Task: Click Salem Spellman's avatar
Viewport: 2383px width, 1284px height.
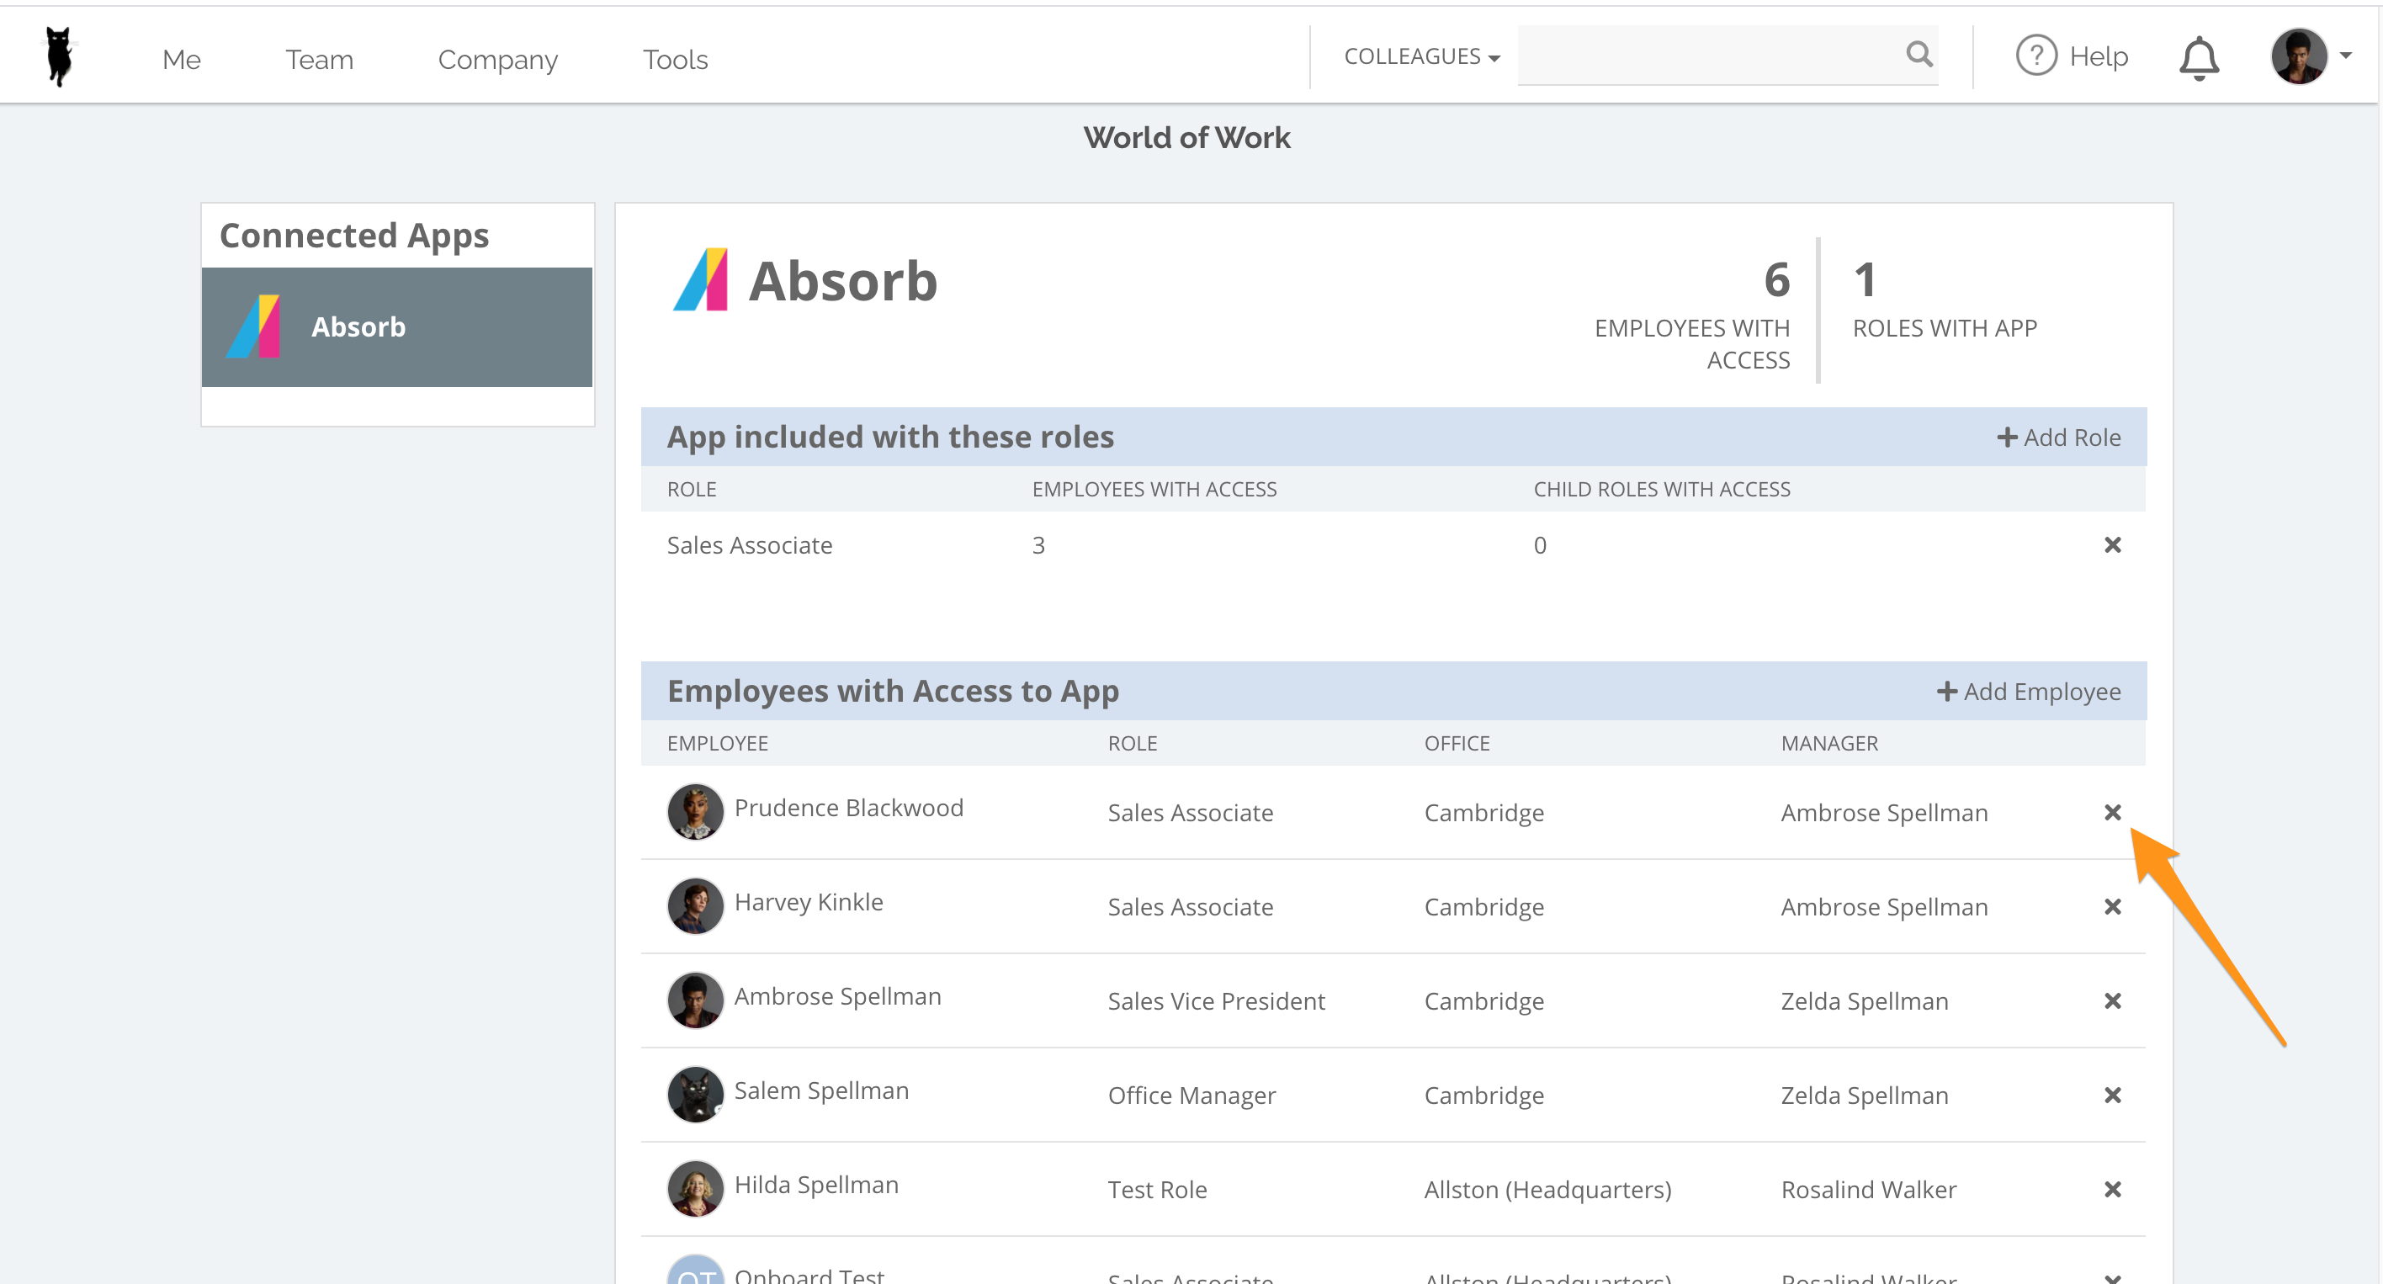Action: [696, 1095]
